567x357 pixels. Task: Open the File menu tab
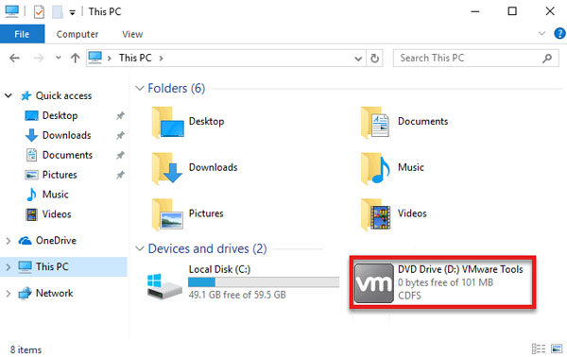click(x=22, y=34)
